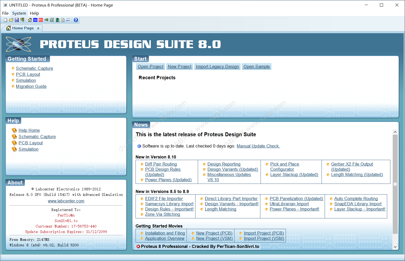Open Import Project (VSM) movie link
Viewport: 405px width, 261px height.
click(x=264, y=238)
